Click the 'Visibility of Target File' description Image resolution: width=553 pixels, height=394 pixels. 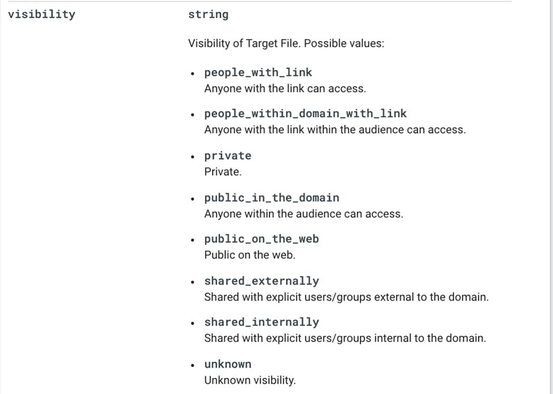pos(286,44)
